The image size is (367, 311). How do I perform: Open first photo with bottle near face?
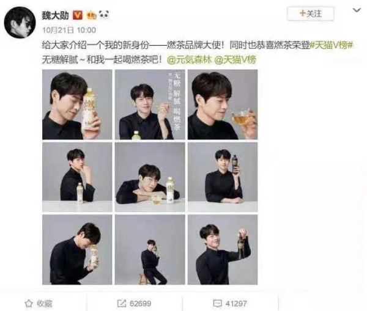point(77,104)
